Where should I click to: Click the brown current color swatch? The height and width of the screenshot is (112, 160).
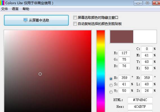(122, 36)
